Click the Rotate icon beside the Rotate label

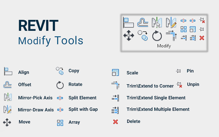point(60,85)
